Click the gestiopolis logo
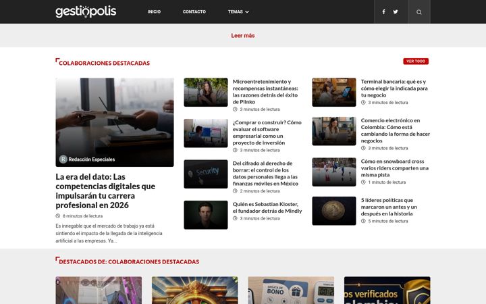Screen dimensions: 486x304 pos(86,11)
